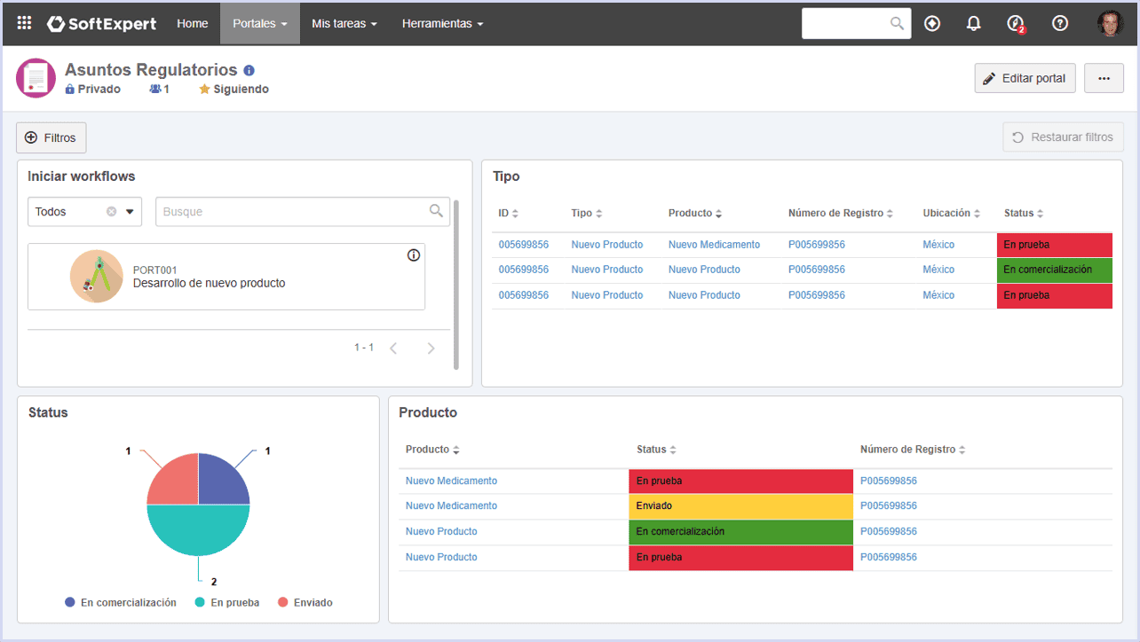Open the user profile avatar
The width and height of the screenshot is (1140, 642).
[1110, 24]
